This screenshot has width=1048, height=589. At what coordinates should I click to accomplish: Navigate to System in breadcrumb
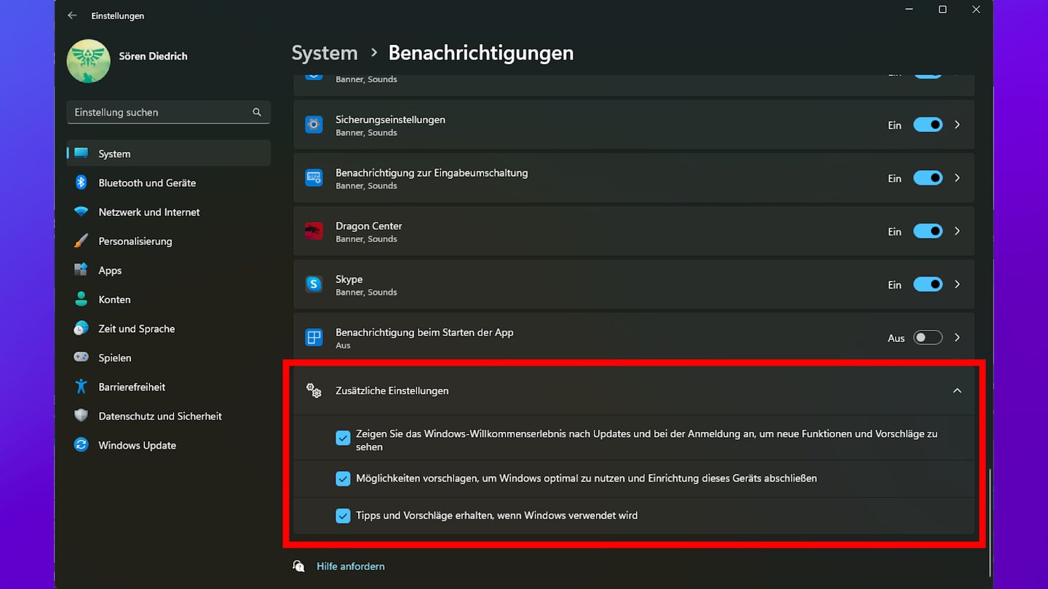click(325, 53)
